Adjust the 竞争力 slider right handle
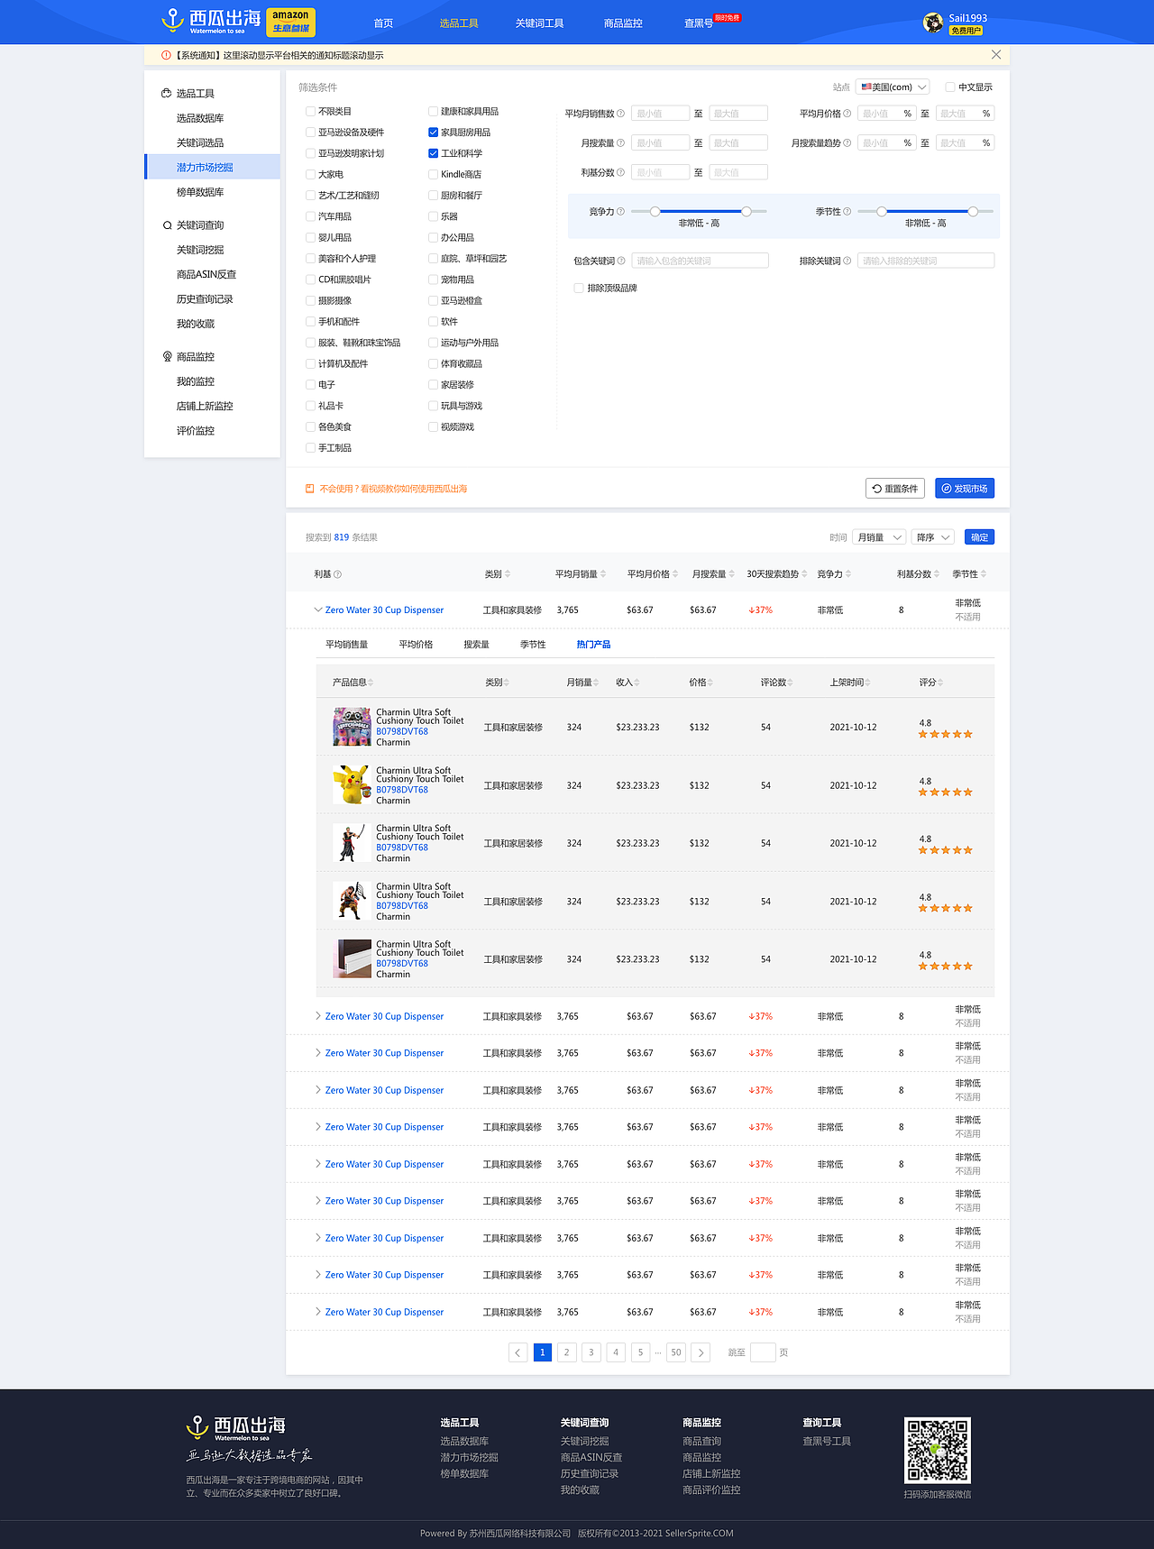This screenshot has width=1154, height=1549. [x=746, y=212]
